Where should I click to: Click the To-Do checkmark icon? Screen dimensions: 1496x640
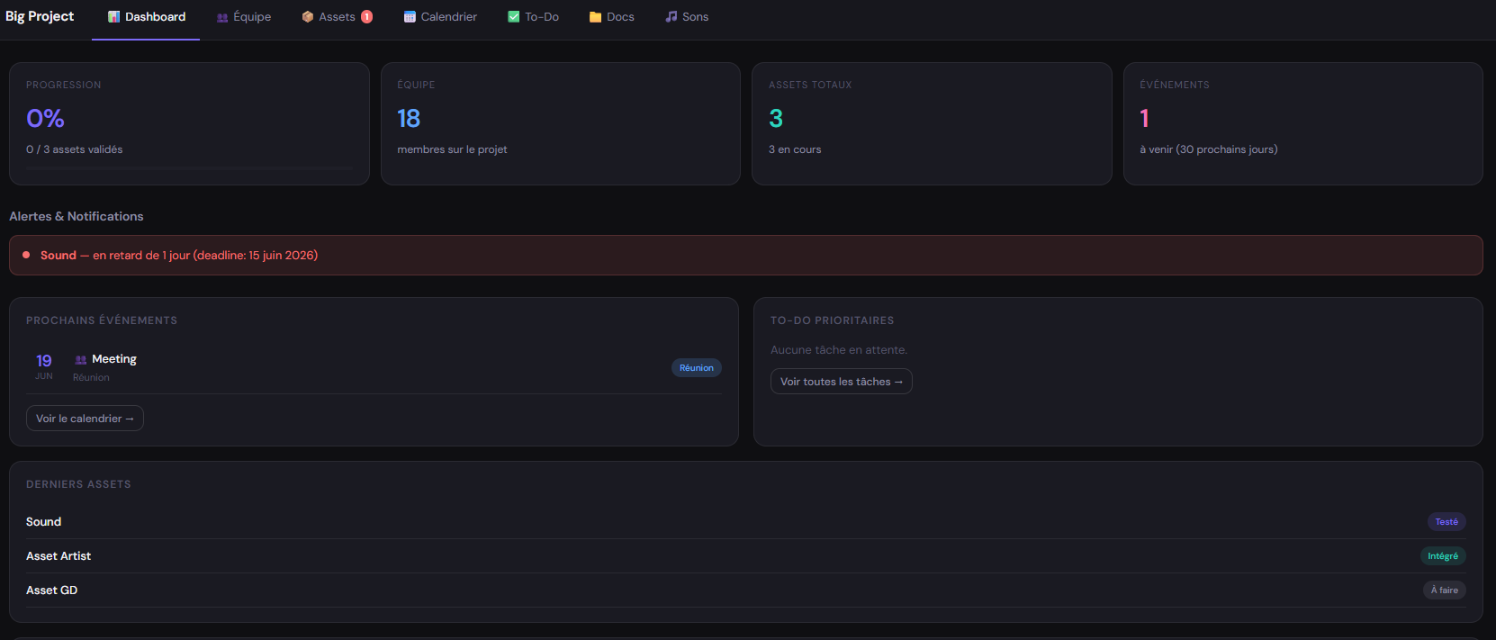click(x=514, y=17)
